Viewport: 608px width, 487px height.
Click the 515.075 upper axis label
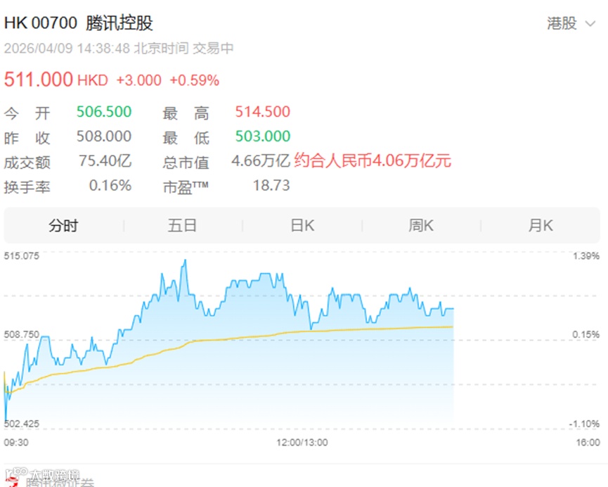click(x=22, y=256)
